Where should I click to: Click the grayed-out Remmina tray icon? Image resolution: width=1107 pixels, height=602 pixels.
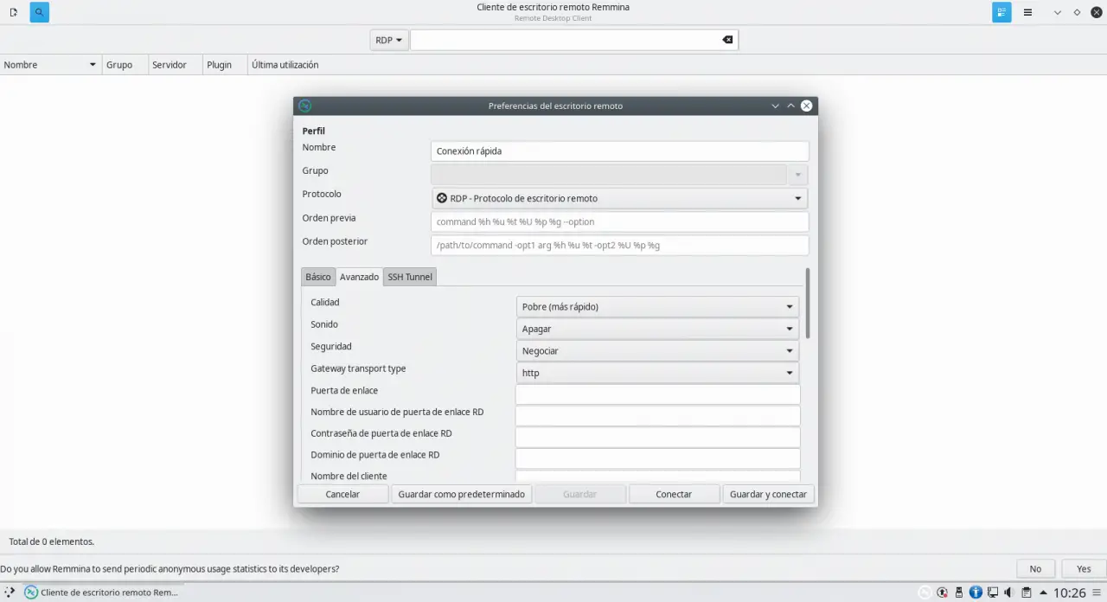coord(925,592)
